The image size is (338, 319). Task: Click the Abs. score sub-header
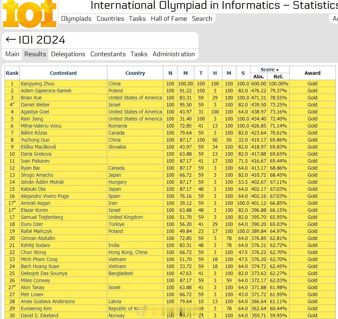pyautogui.click(x=259, y=77)
